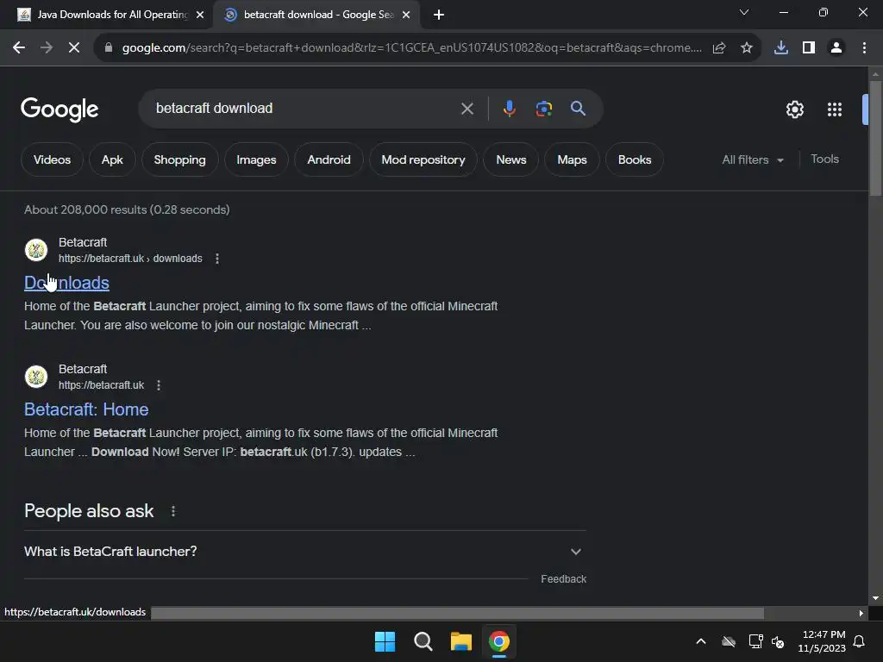Open the Chrome three-dot menu

tap(864, 48)
